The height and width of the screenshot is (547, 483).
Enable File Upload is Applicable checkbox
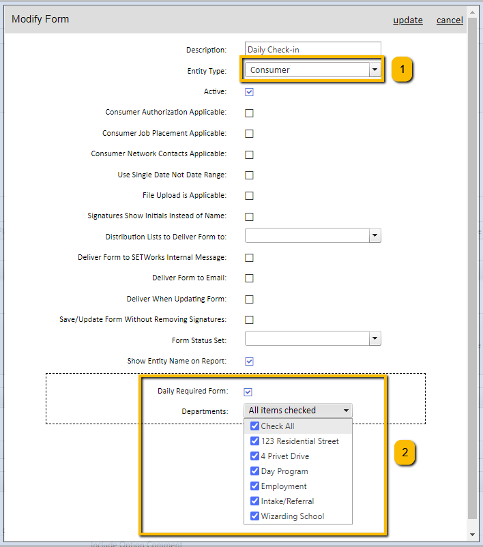(249, 196)
